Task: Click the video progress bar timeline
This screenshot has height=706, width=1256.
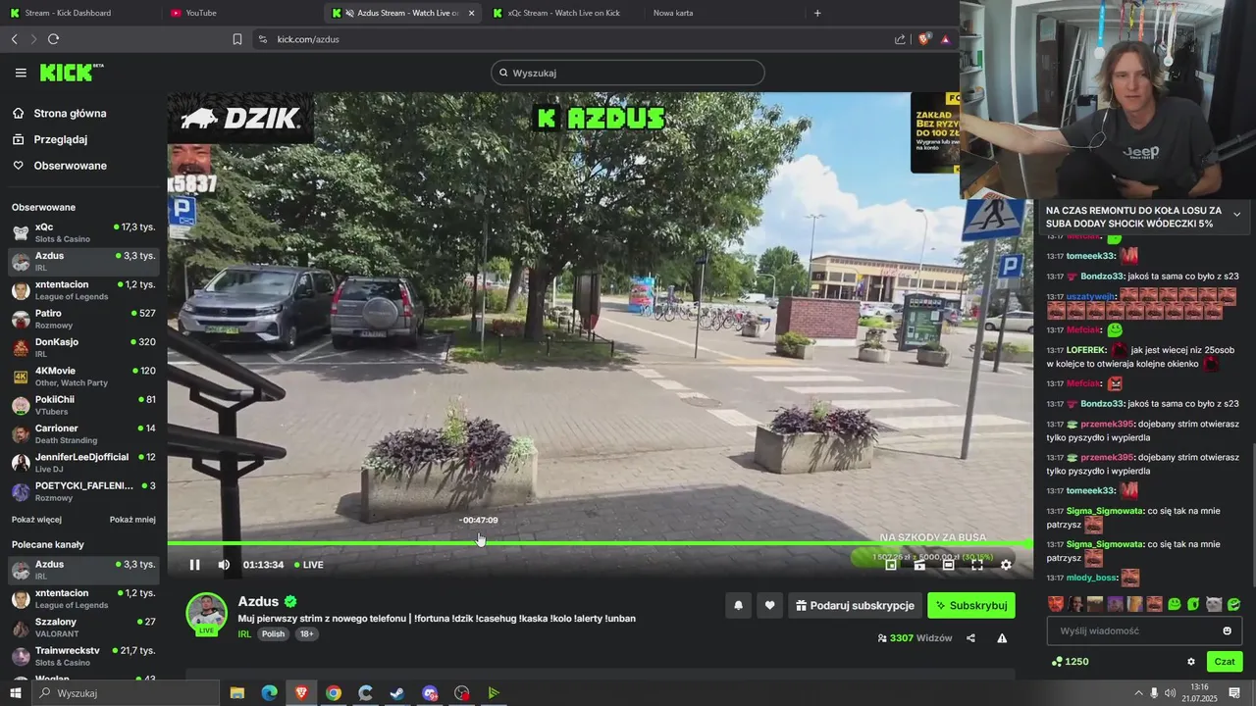Action: tap(600, 542)
